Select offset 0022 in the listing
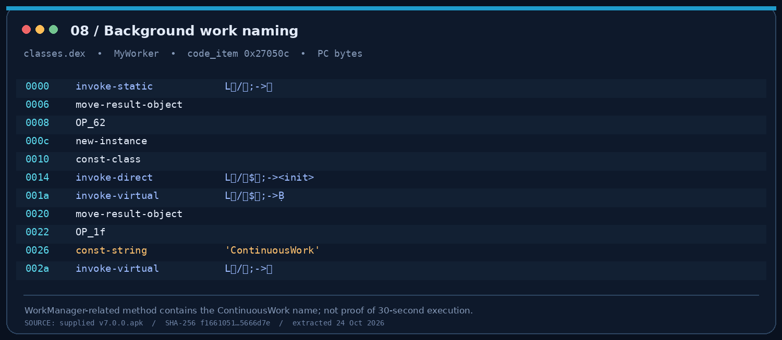This screenshot has width=782, height=340. [38, 232]
